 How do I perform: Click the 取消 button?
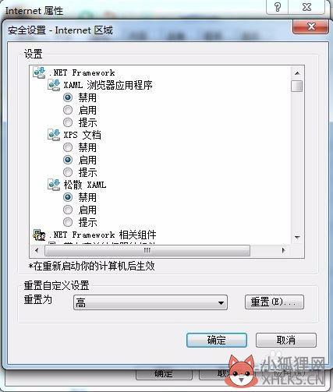tap(286, 340)
